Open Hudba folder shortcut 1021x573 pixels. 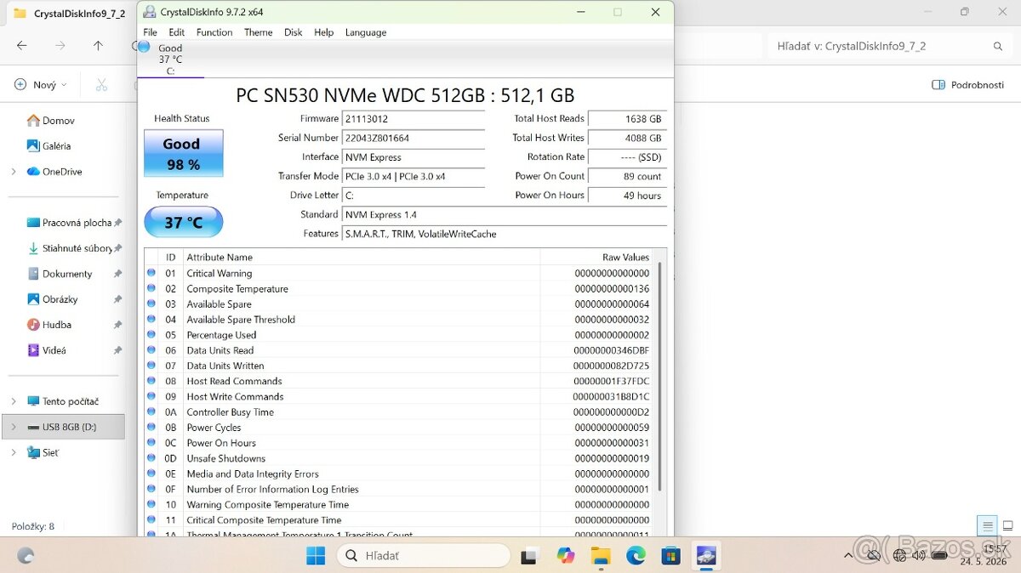(x=49, y=325)
